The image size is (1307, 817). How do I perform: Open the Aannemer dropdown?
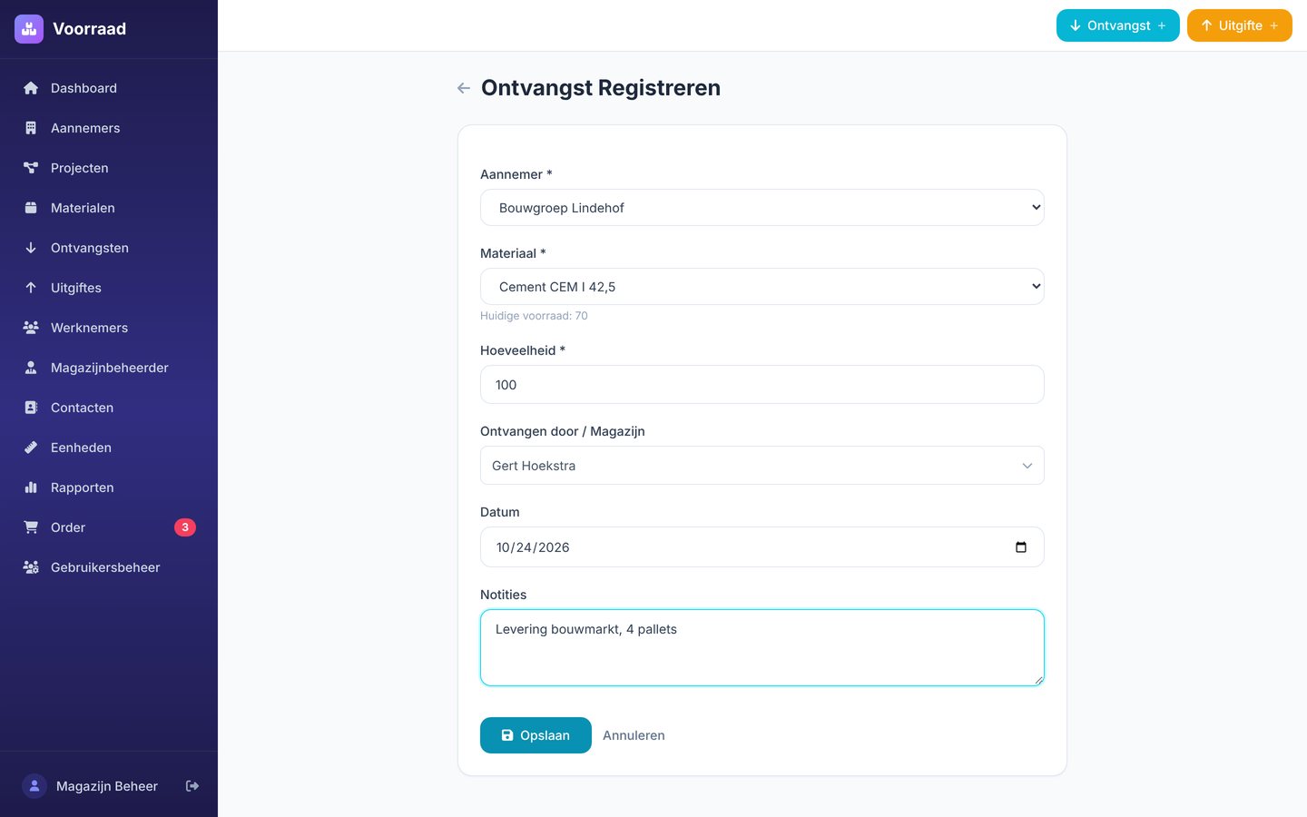point(762,208)
